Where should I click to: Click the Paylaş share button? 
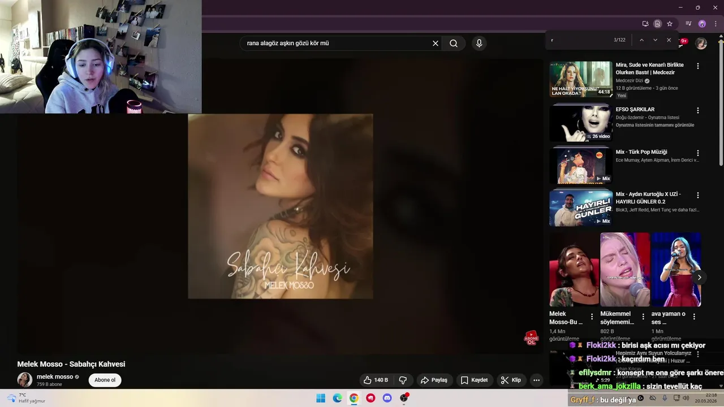434,380
